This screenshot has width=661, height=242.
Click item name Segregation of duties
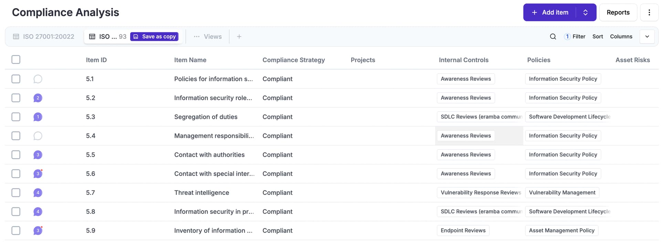pyautogui.click(x=206, y=117)
